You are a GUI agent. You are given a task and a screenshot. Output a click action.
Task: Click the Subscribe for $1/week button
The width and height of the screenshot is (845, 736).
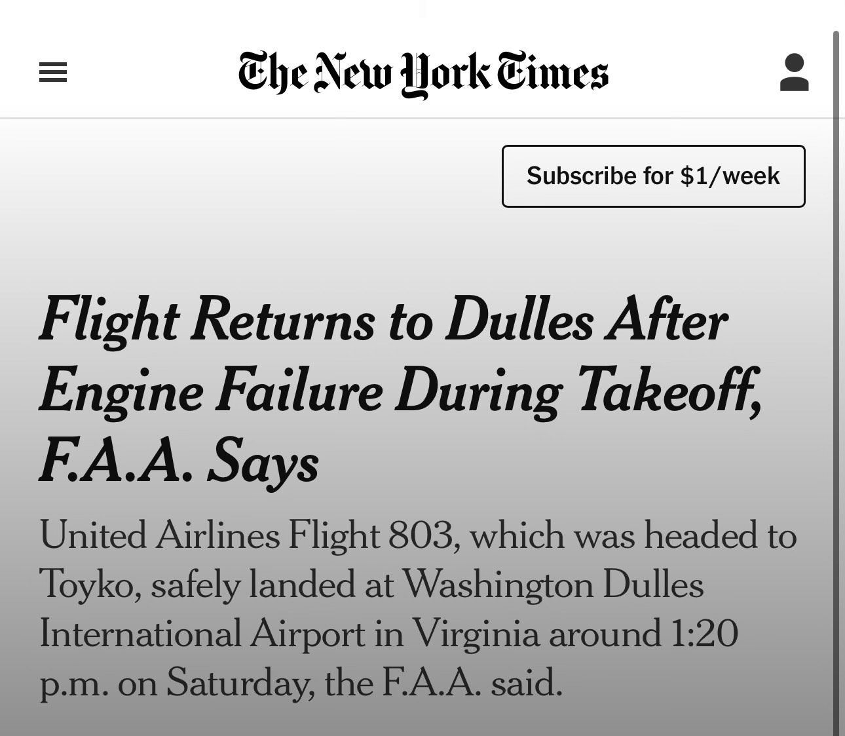click(x=653, y=176)
